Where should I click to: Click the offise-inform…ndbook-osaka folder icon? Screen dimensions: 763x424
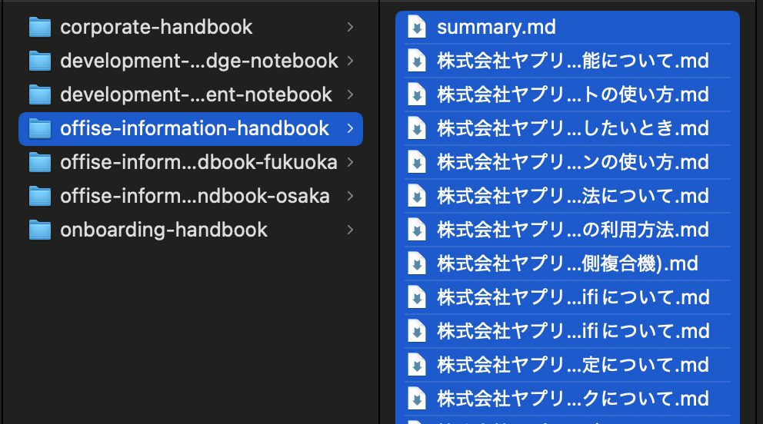point(40,196)
